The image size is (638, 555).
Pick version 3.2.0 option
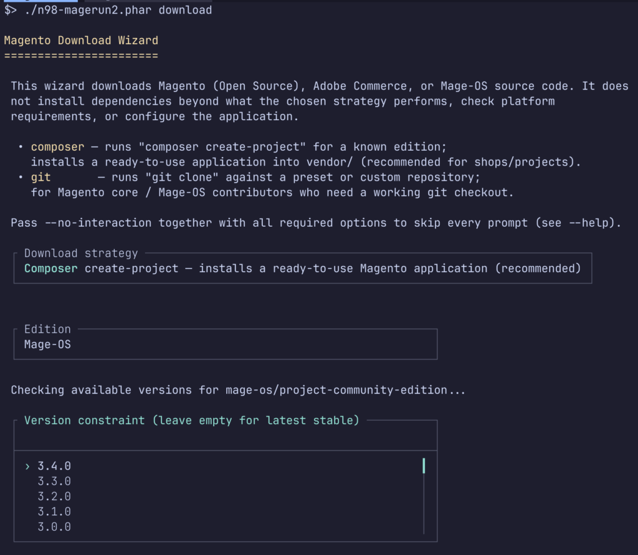tap(54, 496)
